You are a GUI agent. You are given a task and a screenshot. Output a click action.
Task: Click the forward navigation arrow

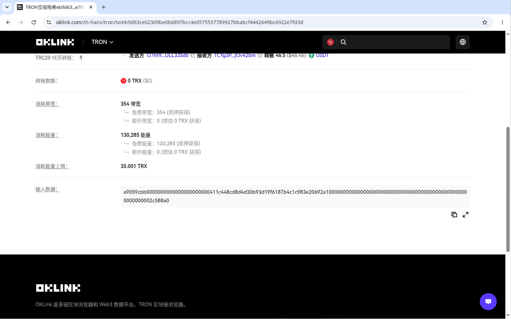[21, 22]
